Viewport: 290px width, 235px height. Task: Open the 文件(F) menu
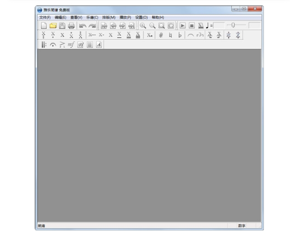point(45,17)
